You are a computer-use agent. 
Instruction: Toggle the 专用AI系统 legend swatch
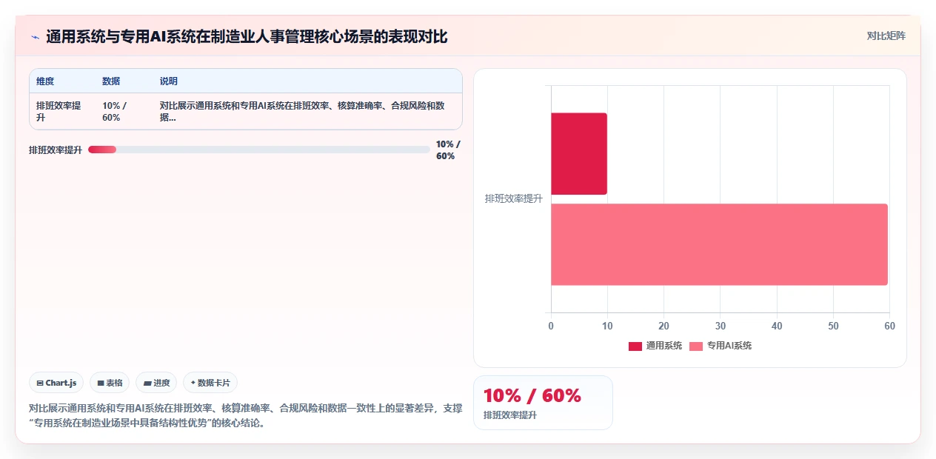coord(695,346)
